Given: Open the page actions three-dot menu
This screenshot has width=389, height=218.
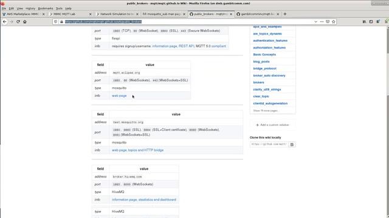Looking at the screenshot, I should (322, 22).
